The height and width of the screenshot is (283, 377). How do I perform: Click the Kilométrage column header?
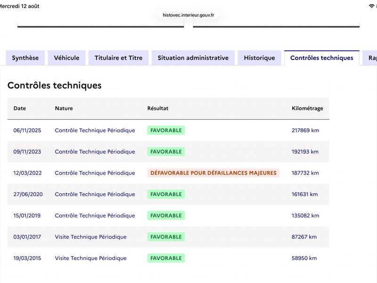307,108
